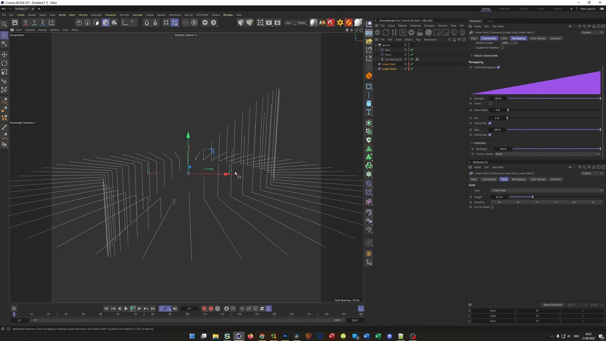Open the Color Remap tab in upper panel
This screenshot has height=341, width=606.
point(538,38)
